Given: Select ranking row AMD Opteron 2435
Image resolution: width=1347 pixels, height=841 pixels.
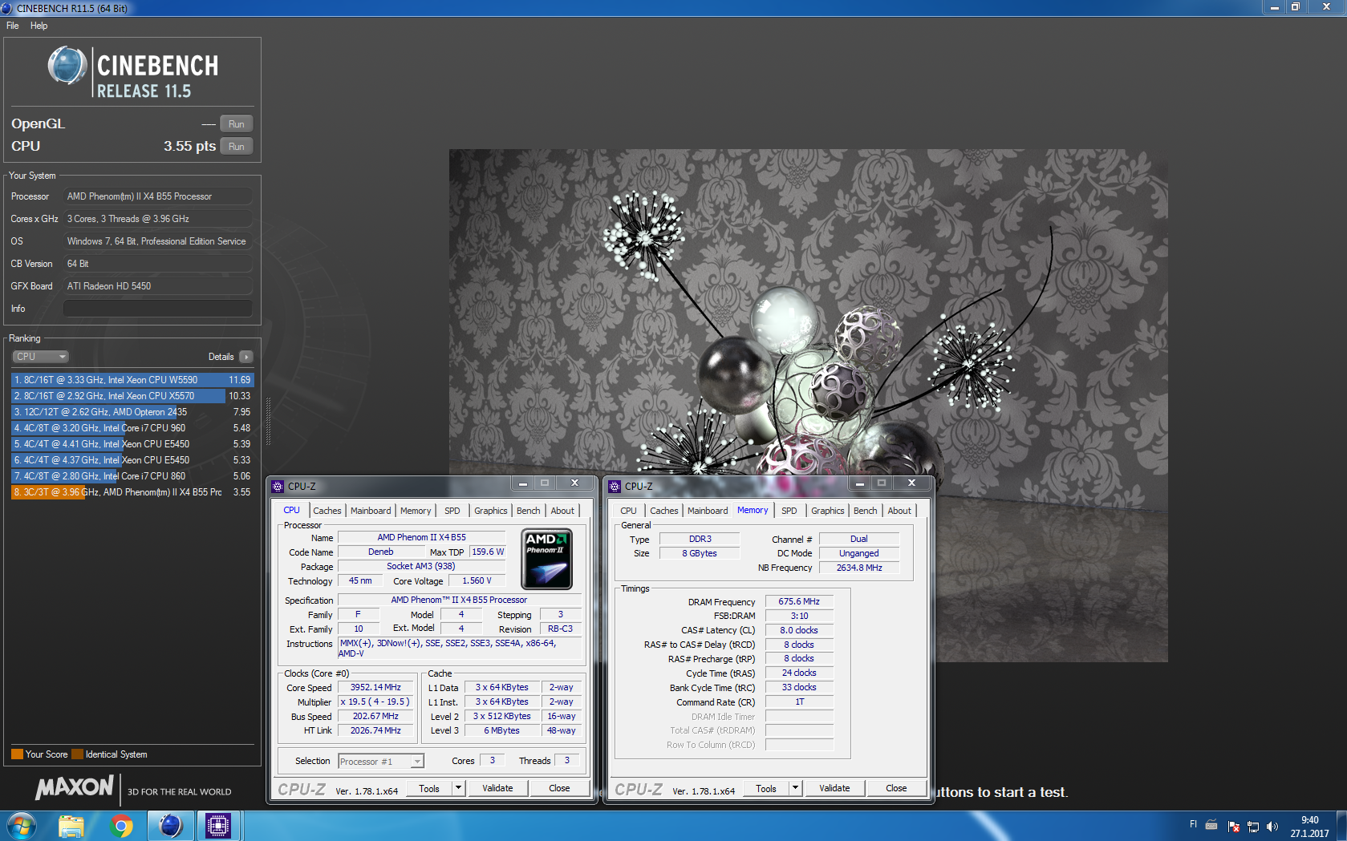Looking at the screenshot, I should click(132, 412).
